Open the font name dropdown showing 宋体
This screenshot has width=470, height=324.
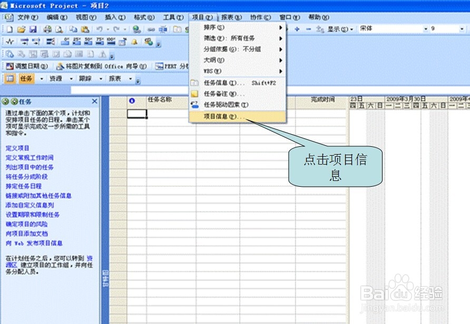(426, 29)
